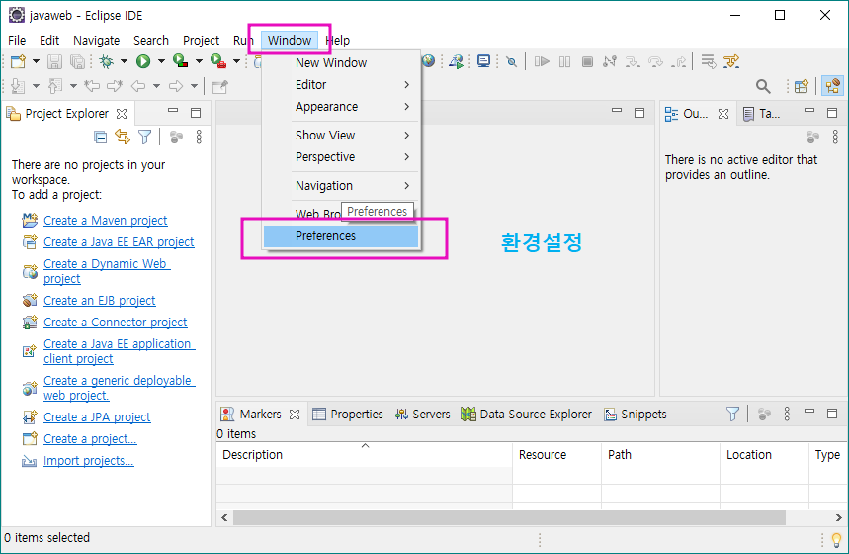
Task: Expand the Show View submenu
Action: coord(341,135)
